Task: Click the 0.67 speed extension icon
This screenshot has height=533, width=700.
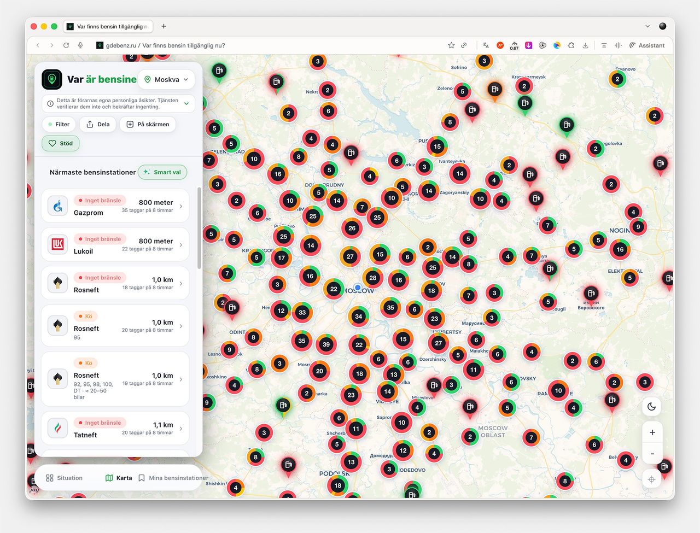Action: point(514,46)
